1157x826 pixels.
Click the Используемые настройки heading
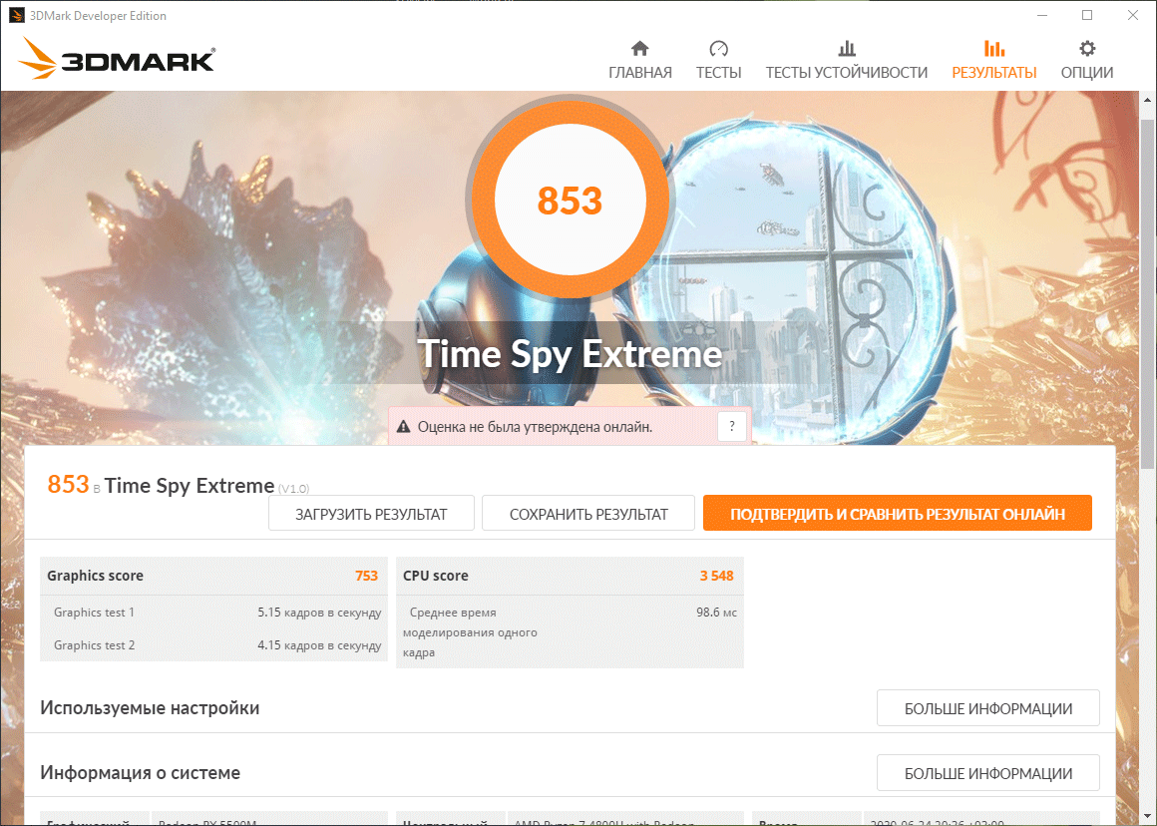coord(150,708)
